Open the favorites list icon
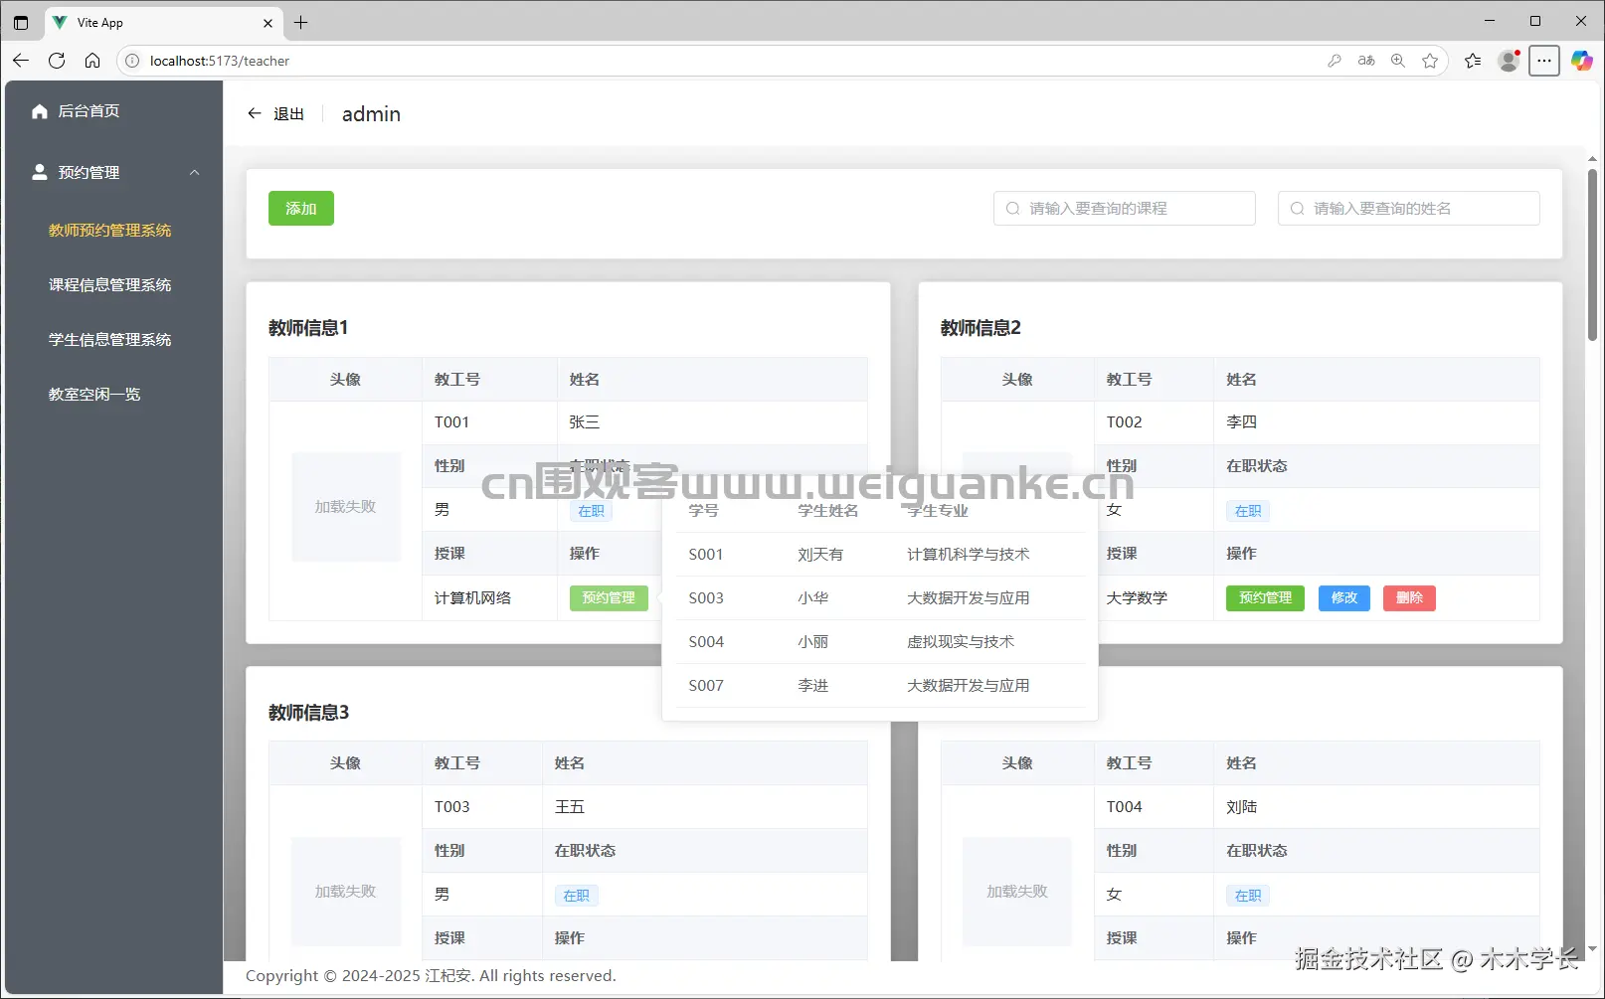 [x=1473, y=61]
